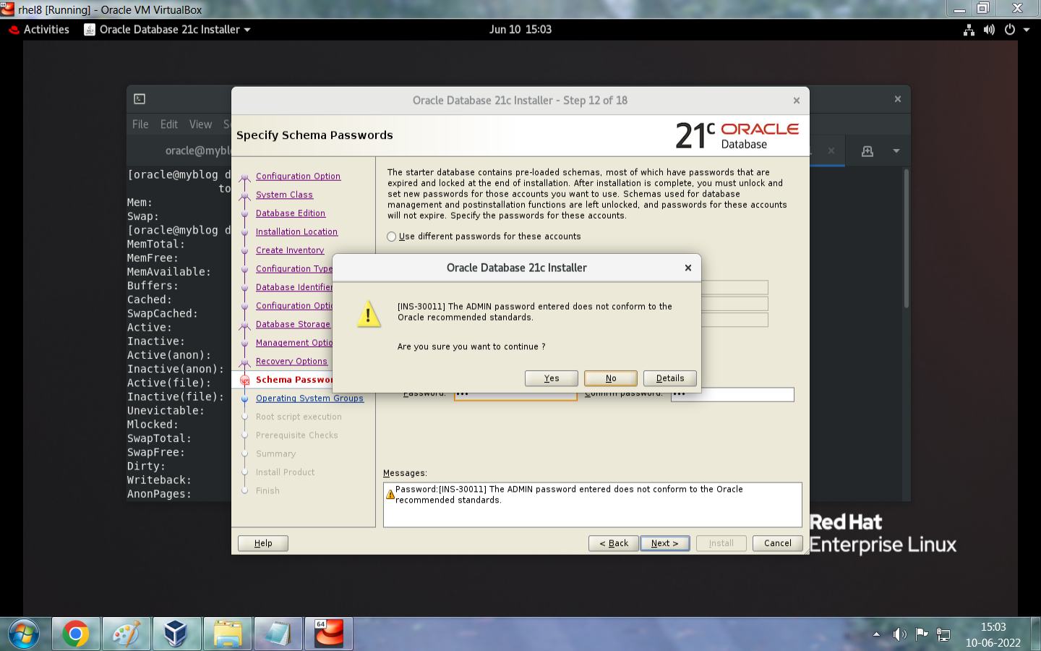The image size is (1041, 651).
Task: Restore down the VirtualBox window
Action: (983, 9)
